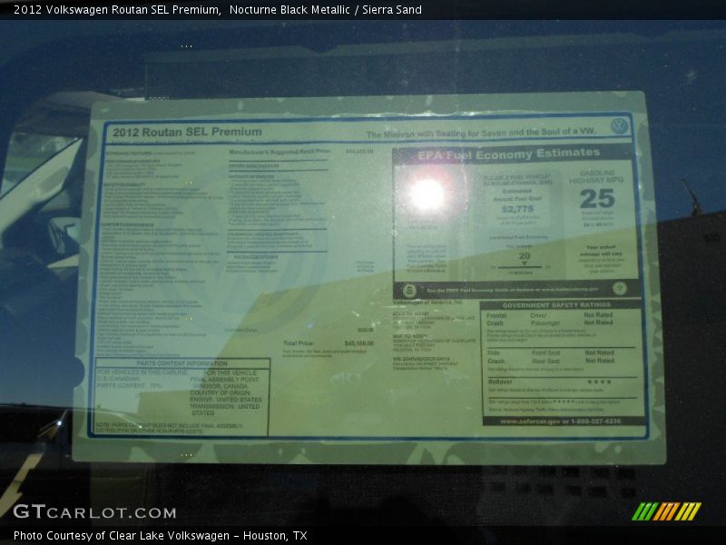Click the Rollover four-star rating
Image resolution: width=726 pixels, height=545 pixels.
pos(599,381)
